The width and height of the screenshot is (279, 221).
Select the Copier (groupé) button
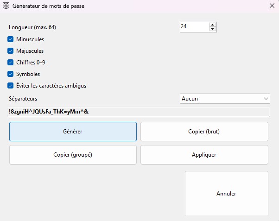(73, 155)
